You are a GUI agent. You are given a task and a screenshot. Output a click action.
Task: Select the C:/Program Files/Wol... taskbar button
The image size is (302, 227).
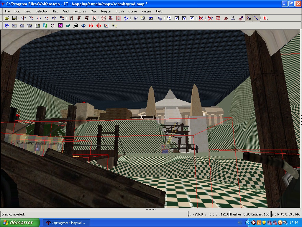66,223
